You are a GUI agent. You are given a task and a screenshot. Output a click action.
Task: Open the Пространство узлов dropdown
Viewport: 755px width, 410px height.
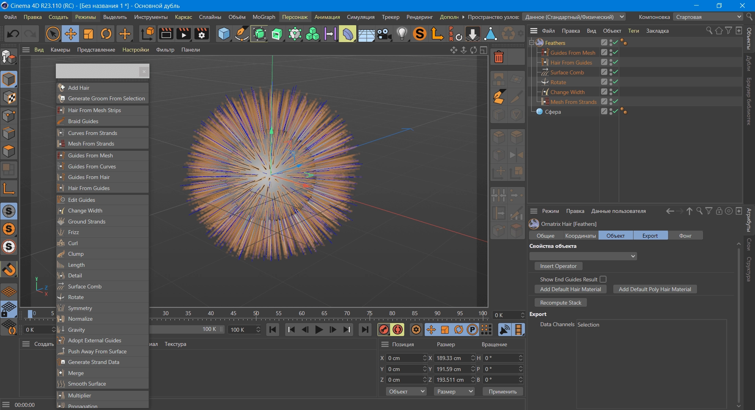pyautogui.click(x=574, y=17)
